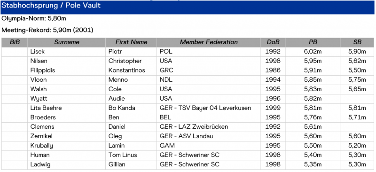376x172 pixels.
Task: Select the First Name column header
Action: 131,42
